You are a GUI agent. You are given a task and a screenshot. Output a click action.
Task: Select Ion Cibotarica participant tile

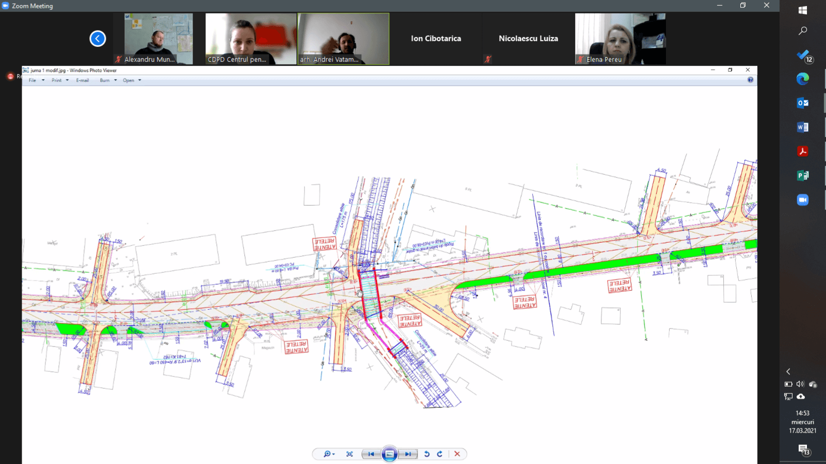click(436, 39)
